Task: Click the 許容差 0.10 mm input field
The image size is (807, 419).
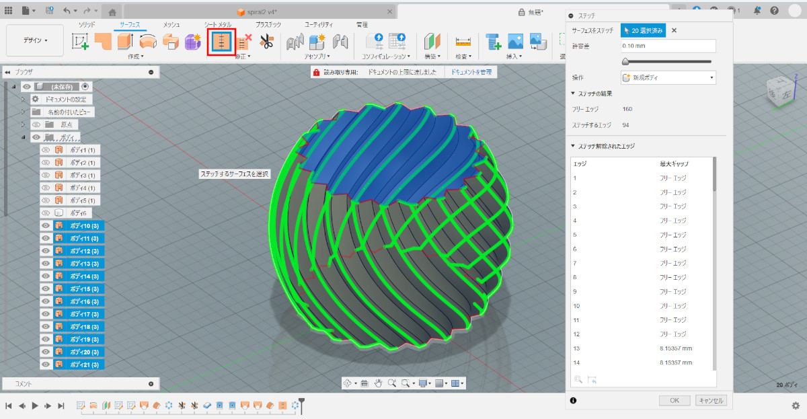Action: 668,46
